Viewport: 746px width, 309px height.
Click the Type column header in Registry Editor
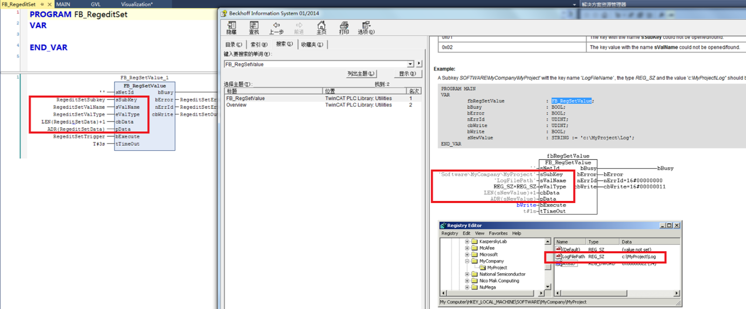602,242
